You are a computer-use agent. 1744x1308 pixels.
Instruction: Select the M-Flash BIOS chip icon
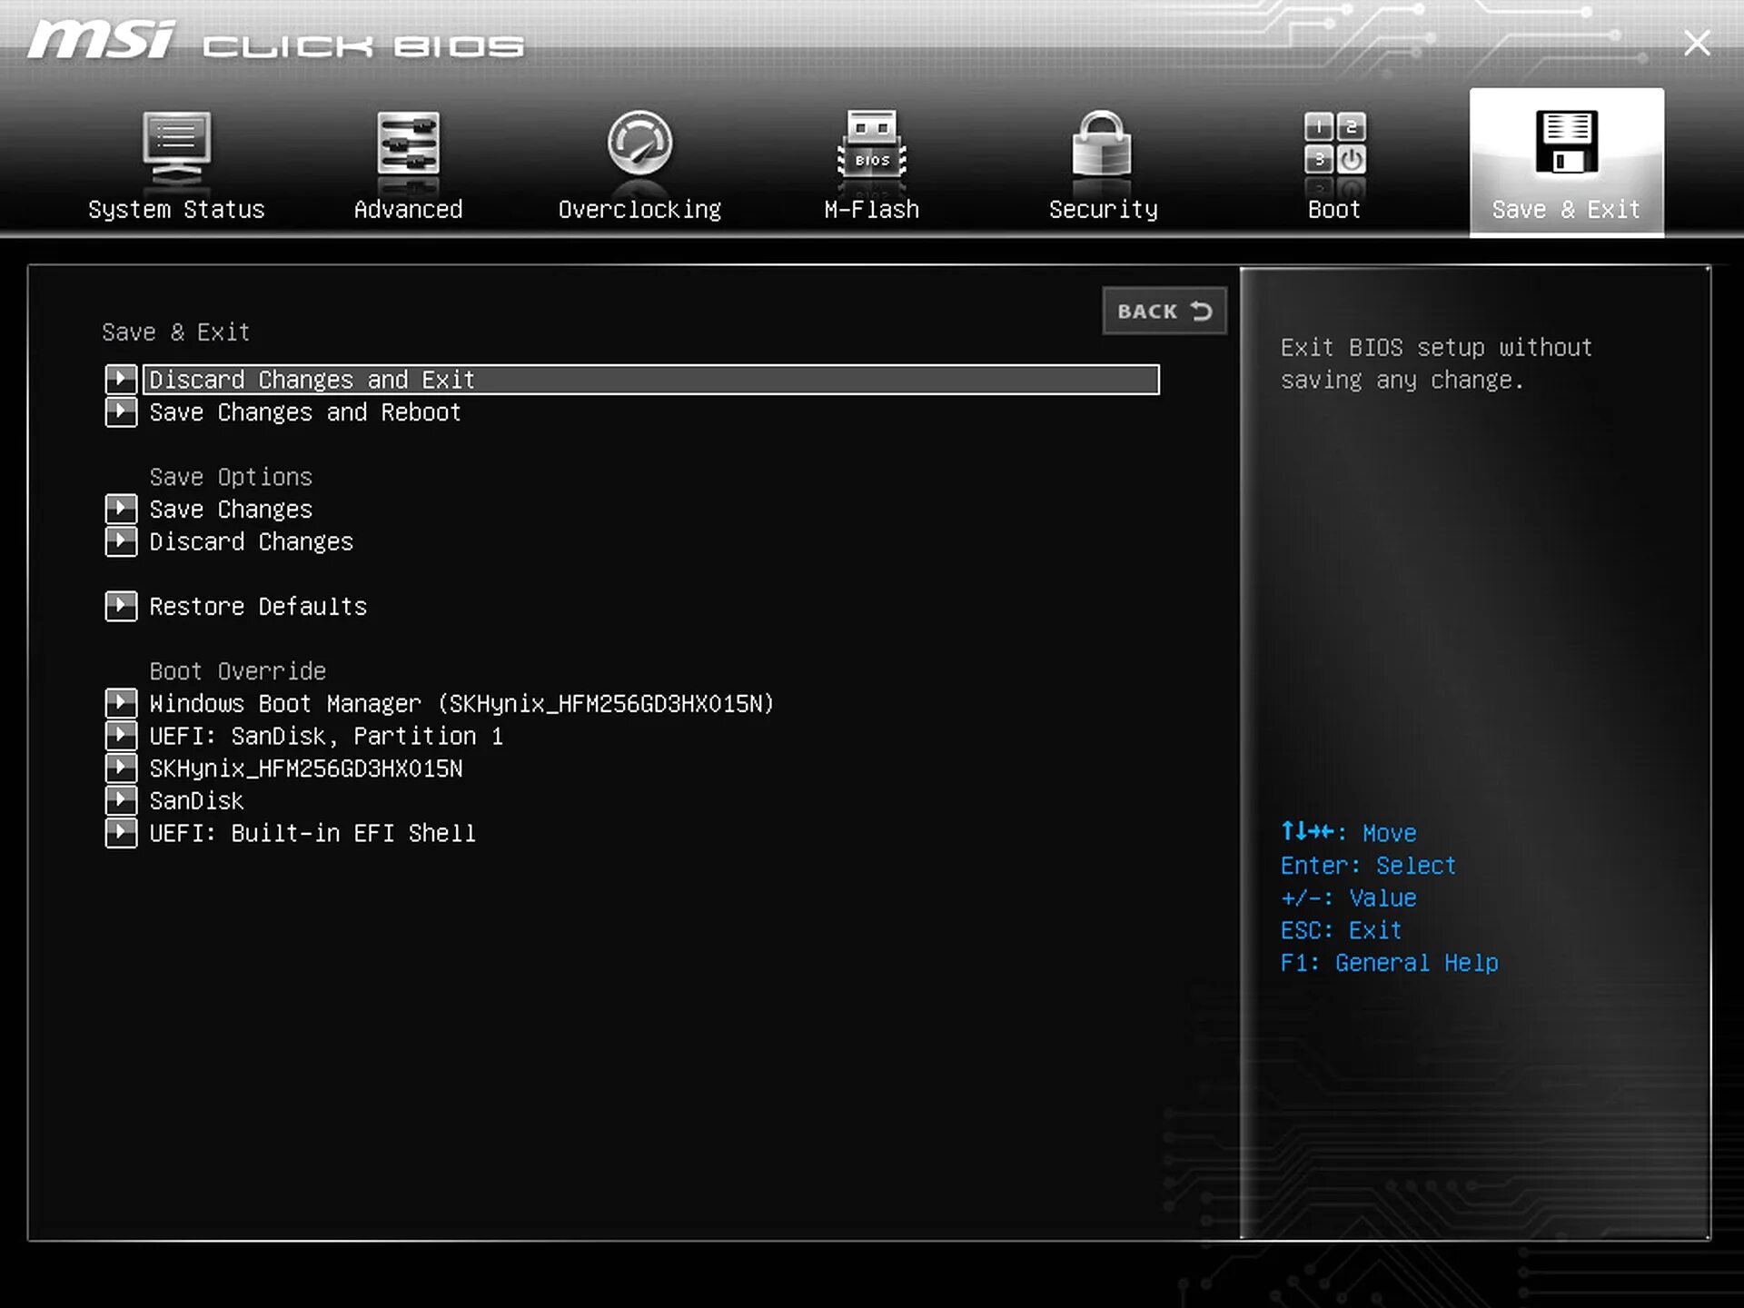[871, 145]
